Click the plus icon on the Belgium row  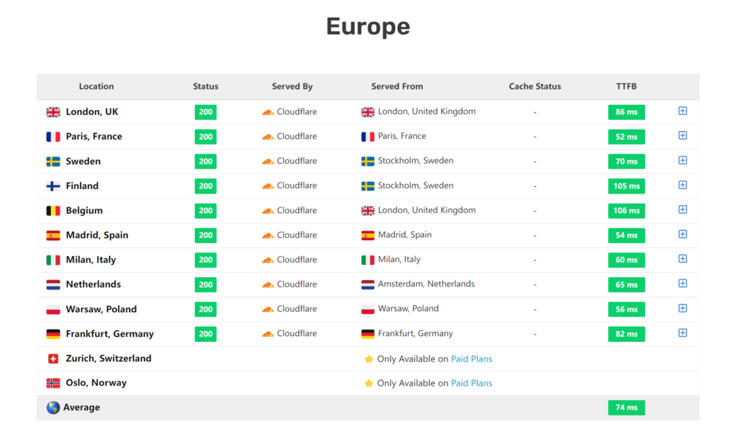[x=682, y=210]
